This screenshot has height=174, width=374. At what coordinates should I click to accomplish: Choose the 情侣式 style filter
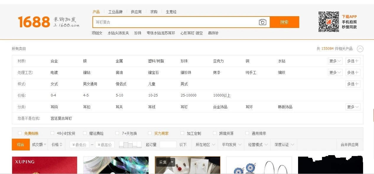click(121, 84)
